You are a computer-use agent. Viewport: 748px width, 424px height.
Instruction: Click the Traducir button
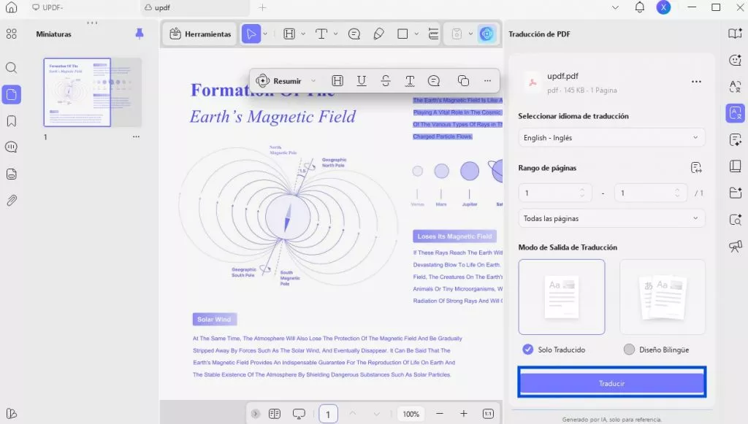(x=611, y=382)
